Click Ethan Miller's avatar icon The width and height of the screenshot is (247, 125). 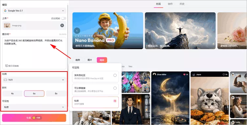[x=154, y=74]
